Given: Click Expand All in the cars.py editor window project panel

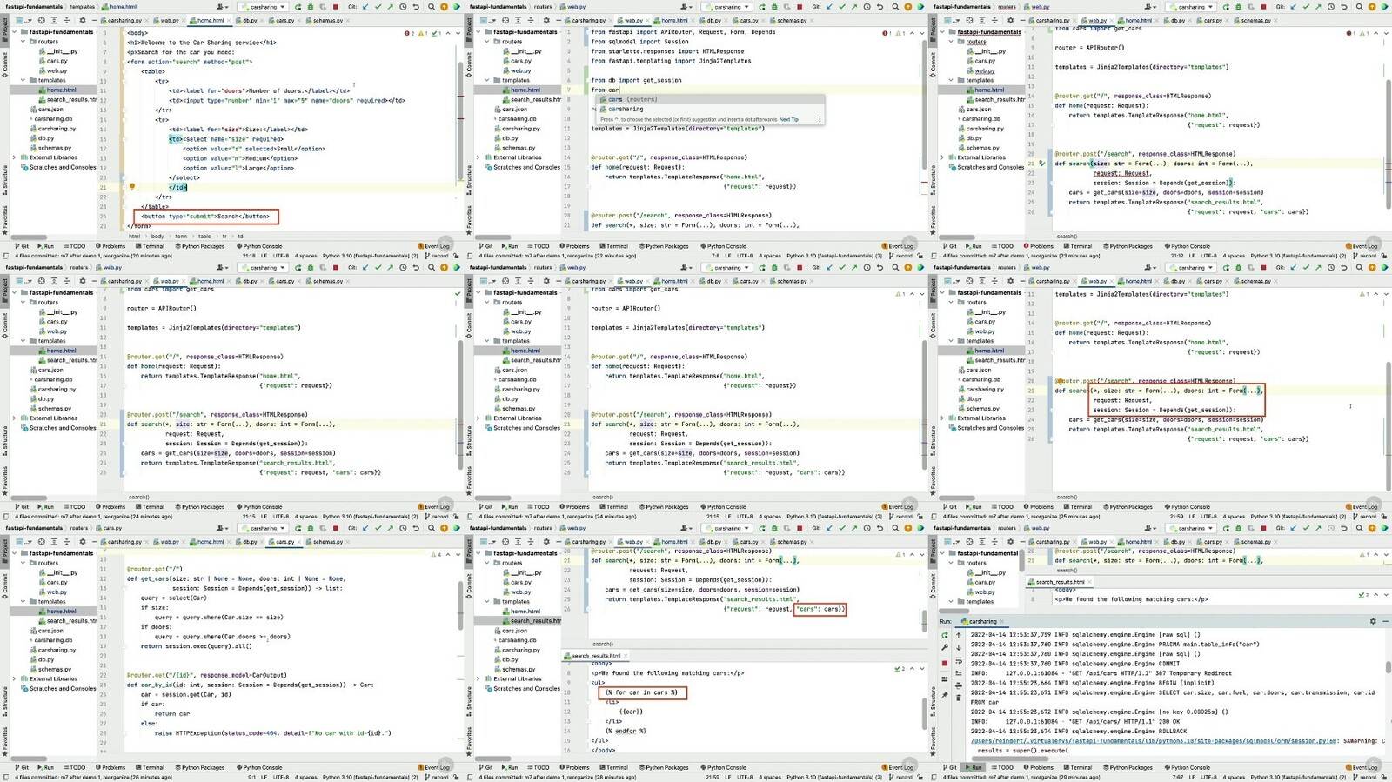Looking at the screenshot, I should (x=54, y=542).
